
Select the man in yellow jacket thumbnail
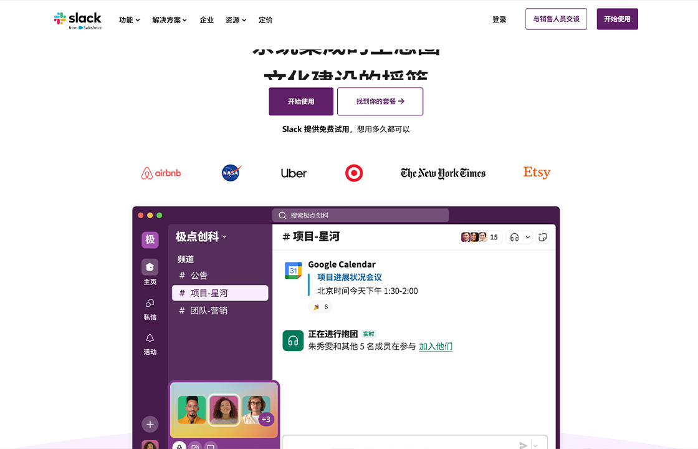(x=191, y=410)
